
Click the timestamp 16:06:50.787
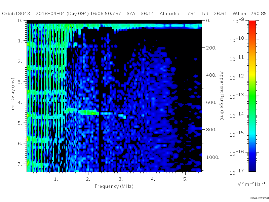point(106,13)
